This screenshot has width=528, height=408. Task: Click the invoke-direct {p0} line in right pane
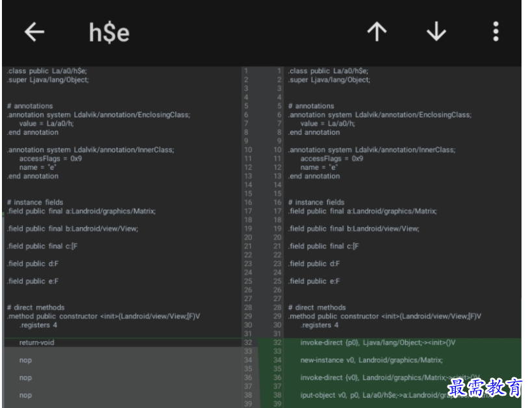[x=378, y=342]
